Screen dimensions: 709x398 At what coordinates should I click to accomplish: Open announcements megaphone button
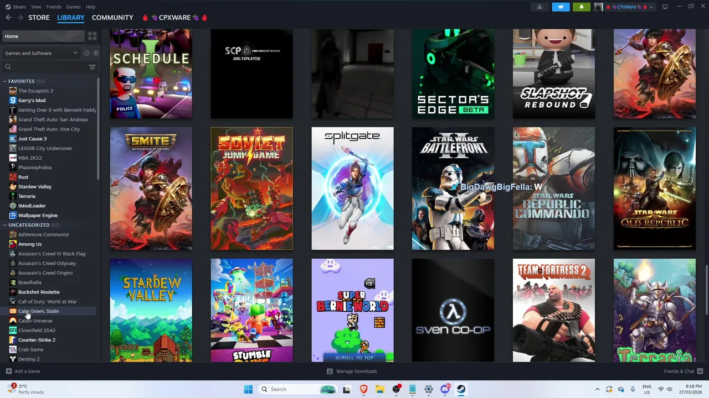point(561,7)
